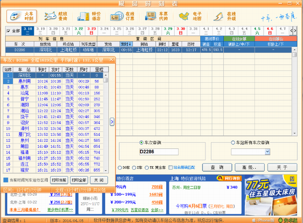Screen dimensions: 303x223
Task: Open the ¥100~199元 hotel price link
Action: (x=123, y=194)
